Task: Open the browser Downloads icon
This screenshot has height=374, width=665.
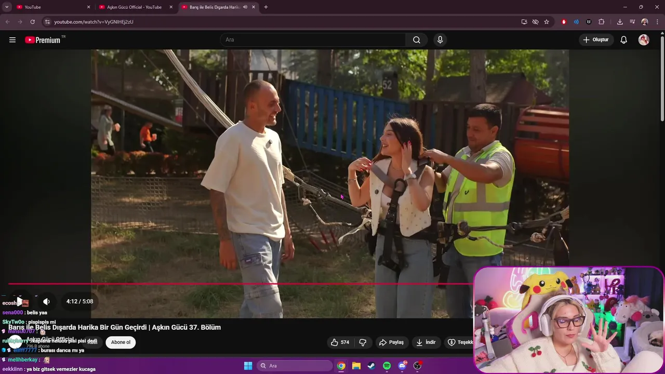Action: 620,22
